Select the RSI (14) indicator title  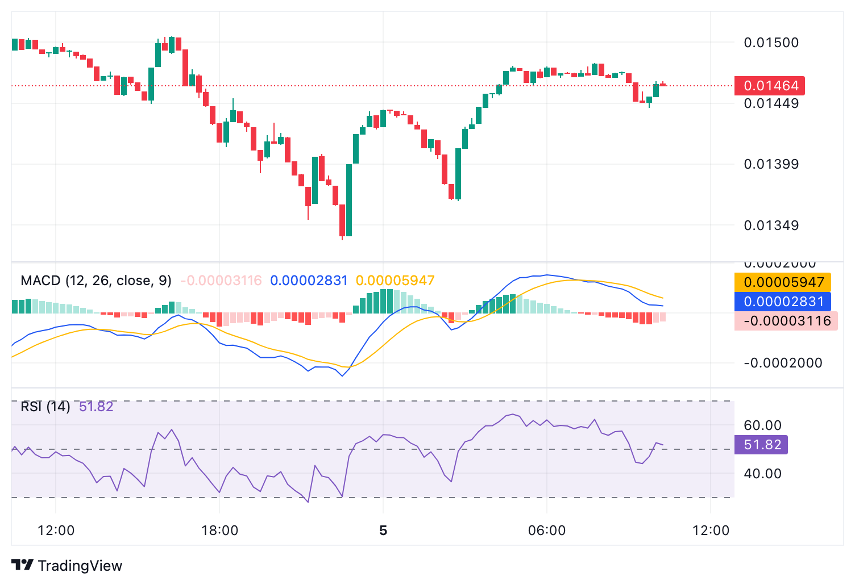(45, 407)
